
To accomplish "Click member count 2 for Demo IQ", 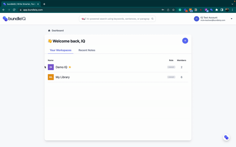I will [181, 67].
